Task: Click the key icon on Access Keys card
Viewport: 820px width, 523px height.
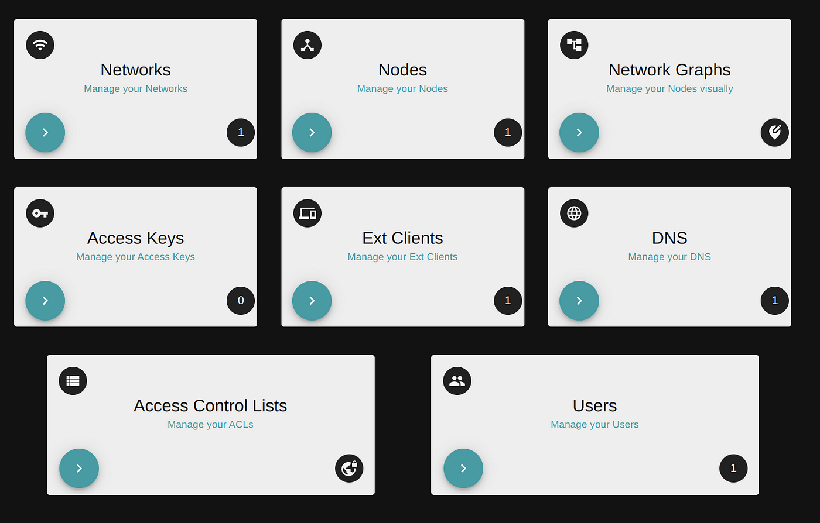Action: 40,213
